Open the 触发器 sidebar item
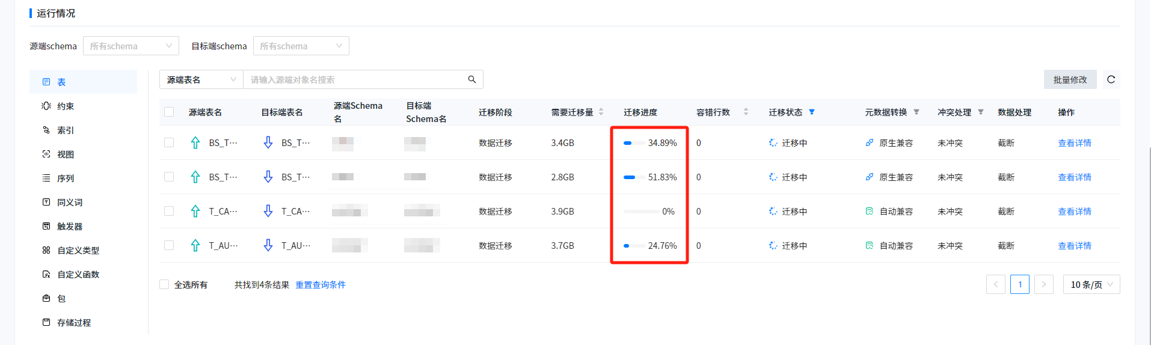 (70, 227)
